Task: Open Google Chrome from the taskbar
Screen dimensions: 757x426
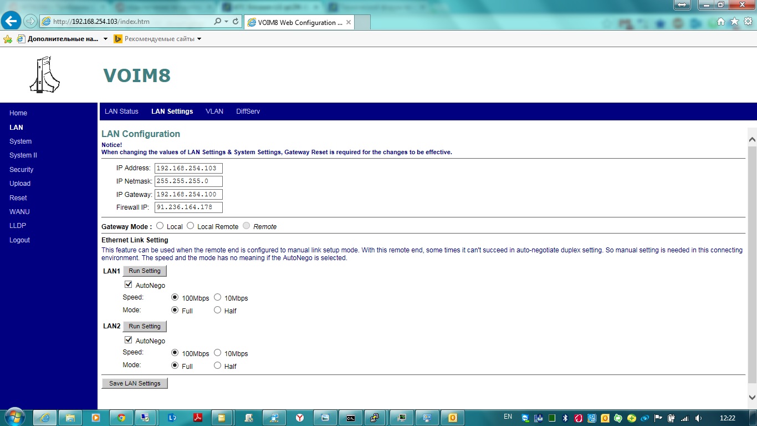Action: [x=121, y=418]
